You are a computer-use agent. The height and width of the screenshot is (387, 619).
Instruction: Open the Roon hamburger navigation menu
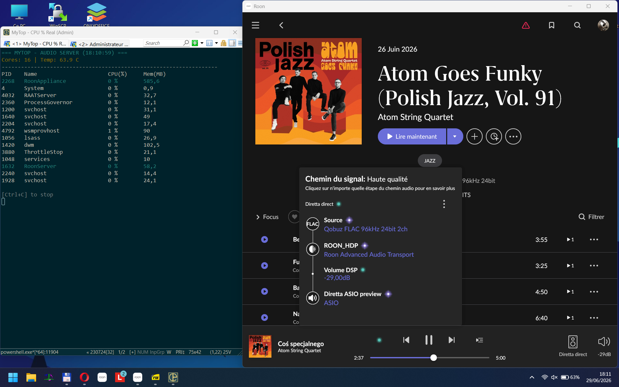pos(255,25)
